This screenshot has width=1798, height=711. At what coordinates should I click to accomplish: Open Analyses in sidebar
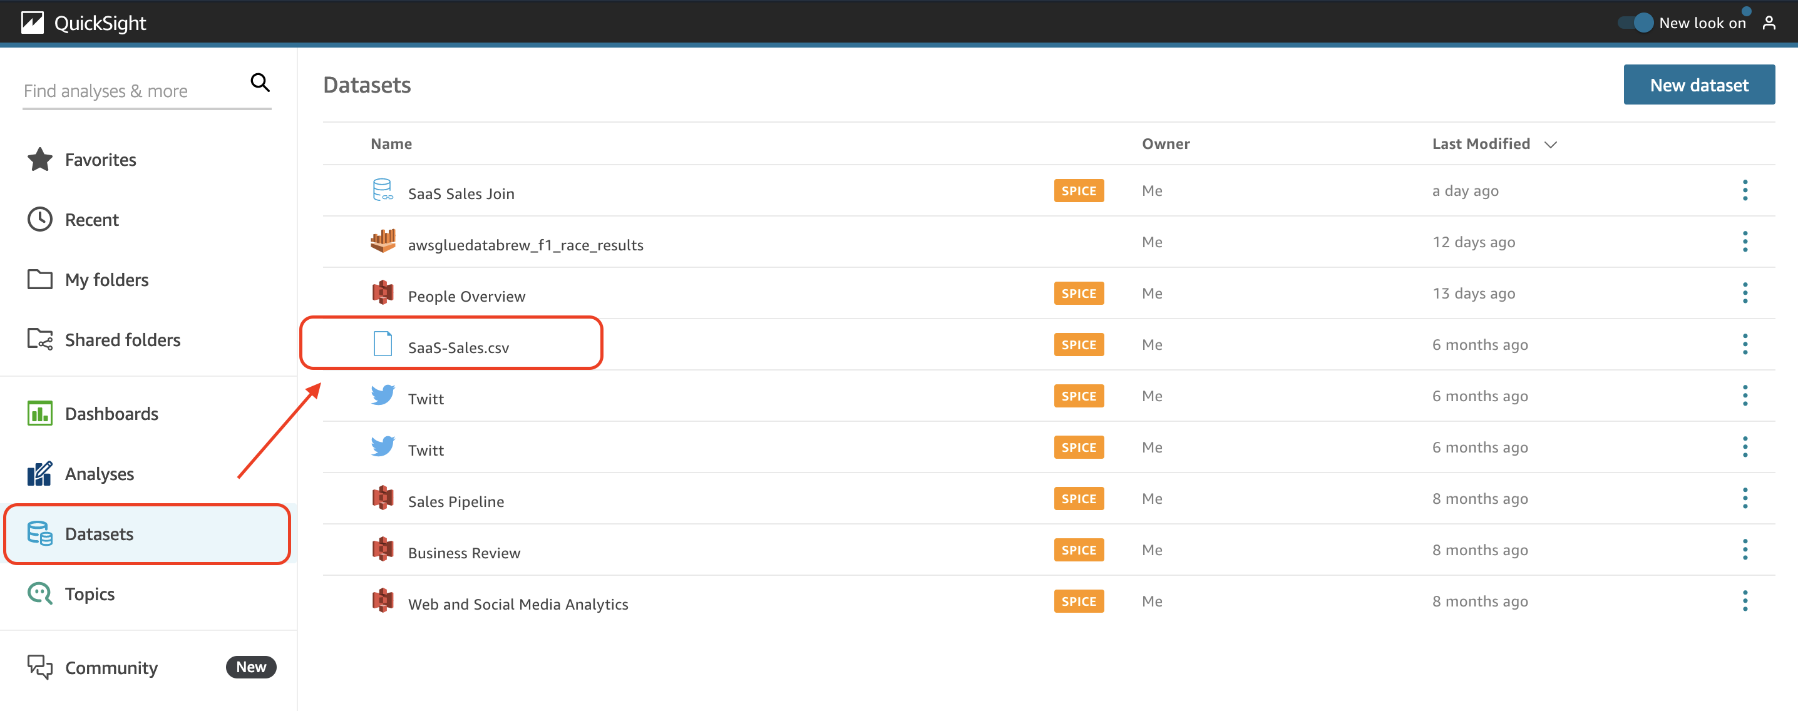(99, 474)
